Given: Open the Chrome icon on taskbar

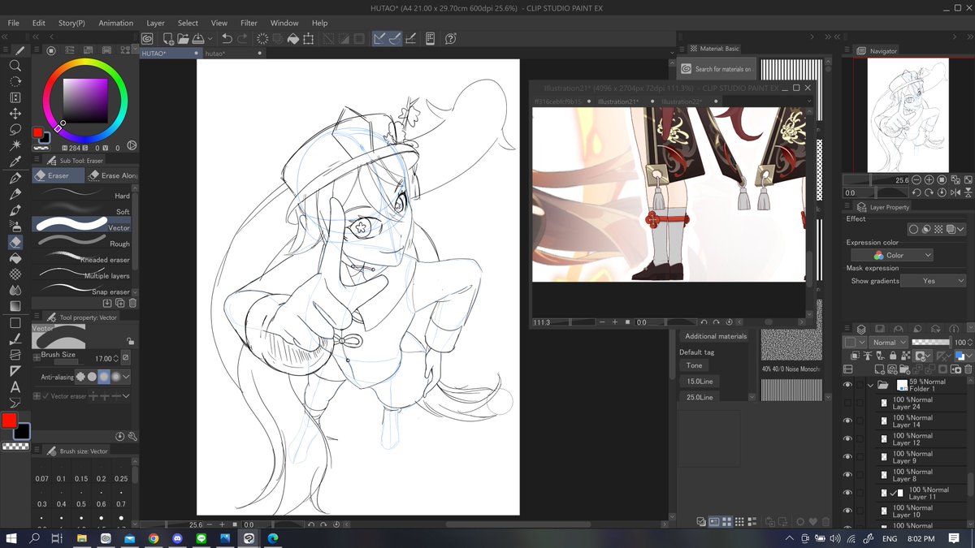Looking at the screenshot, I should click(x=154, y=538).
